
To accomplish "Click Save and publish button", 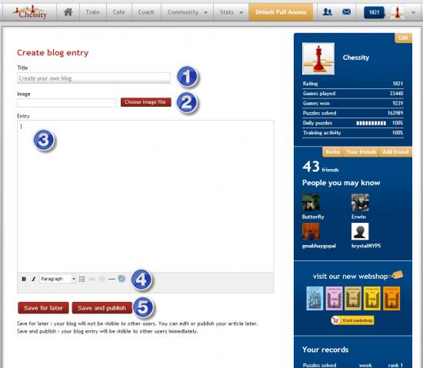I will click(102, 308).
